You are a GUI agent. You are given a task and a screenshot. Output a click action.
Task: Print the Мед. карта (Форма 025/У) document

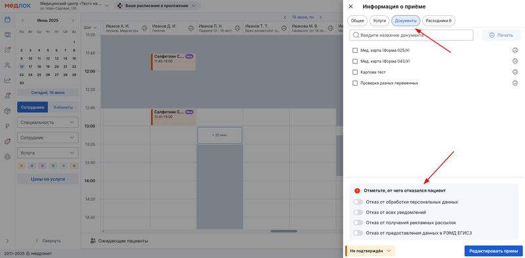(x=515, y=50)
